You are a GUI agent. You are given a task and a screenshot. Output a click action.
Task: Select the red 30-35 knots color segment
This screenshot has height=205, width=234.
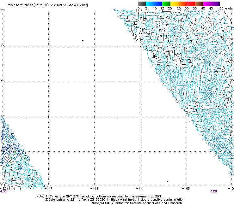pyautogui.click(x=191, y=4)
